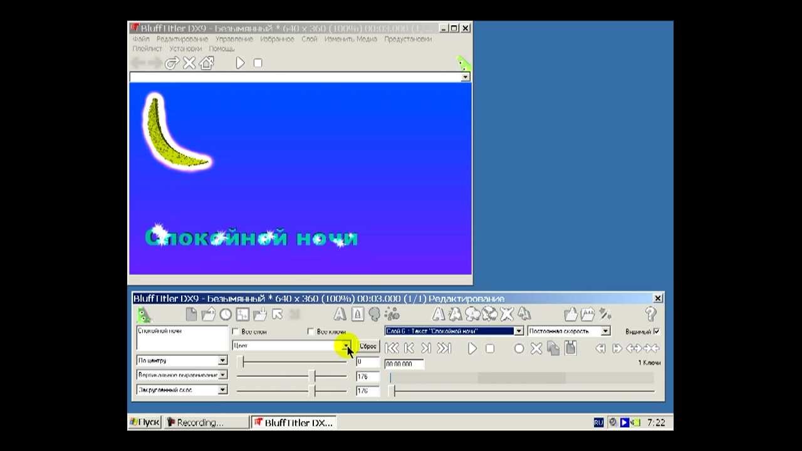Open the 'Пуск' Start button
The width and height of the screenshot is (802, 451).
coord(145,422)
